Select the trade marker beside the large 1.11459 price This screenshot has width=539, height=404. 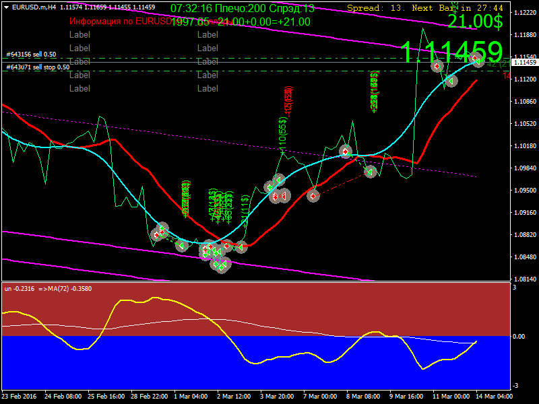pyautogui.click(x=477, y=60)
